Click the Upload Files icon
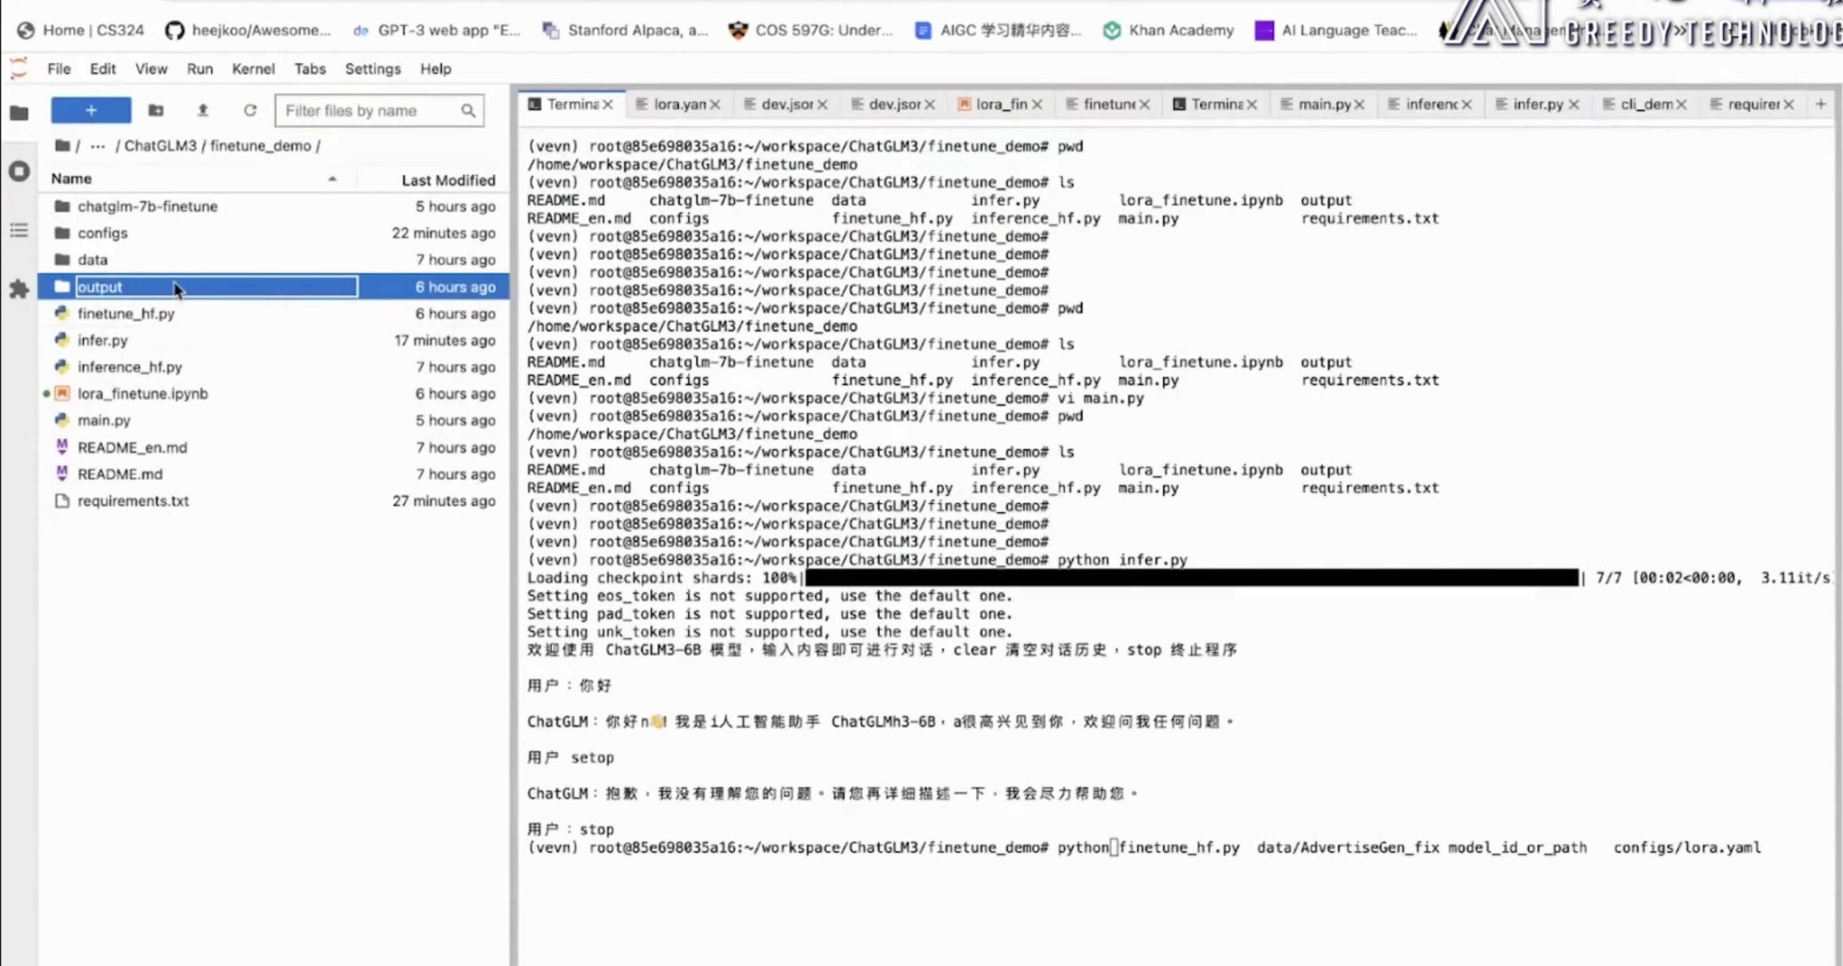1843x966 pixels. coord(202,110)
